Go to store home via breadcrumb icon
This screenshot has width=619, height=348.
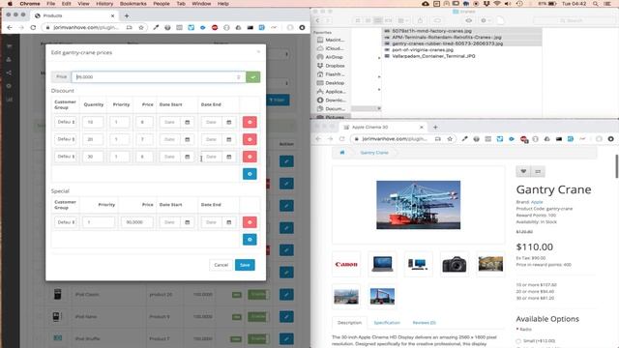[x=342, y=153]
